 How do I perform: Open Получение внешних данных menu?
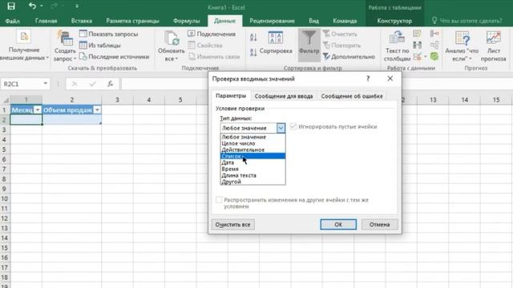(23, 46)
